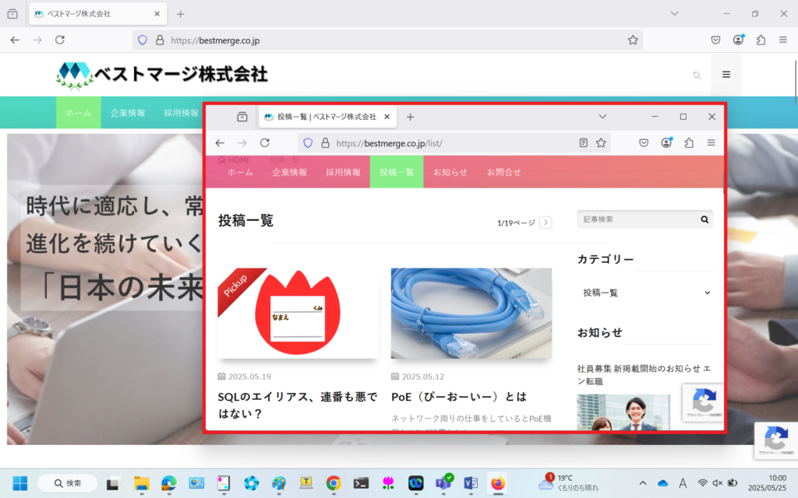Screen dimensions: 798x498
Task: Focus front window URL bestmerge.co.jp/list/
Action: point(453,143)
